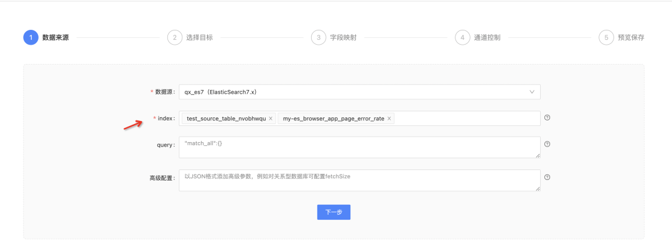This screenshot has width=672, height=252.
Task: Click the 数据源 label
Action: coord(164,92)
